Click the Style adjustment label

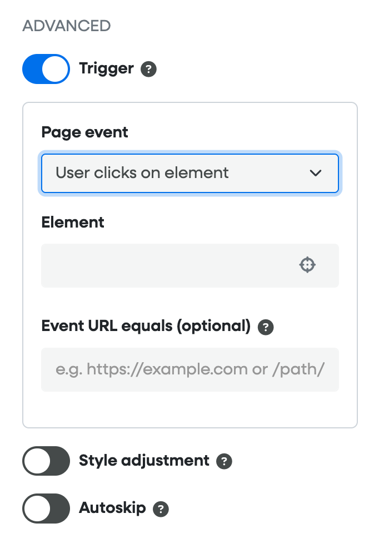click(x=144, y=461)
